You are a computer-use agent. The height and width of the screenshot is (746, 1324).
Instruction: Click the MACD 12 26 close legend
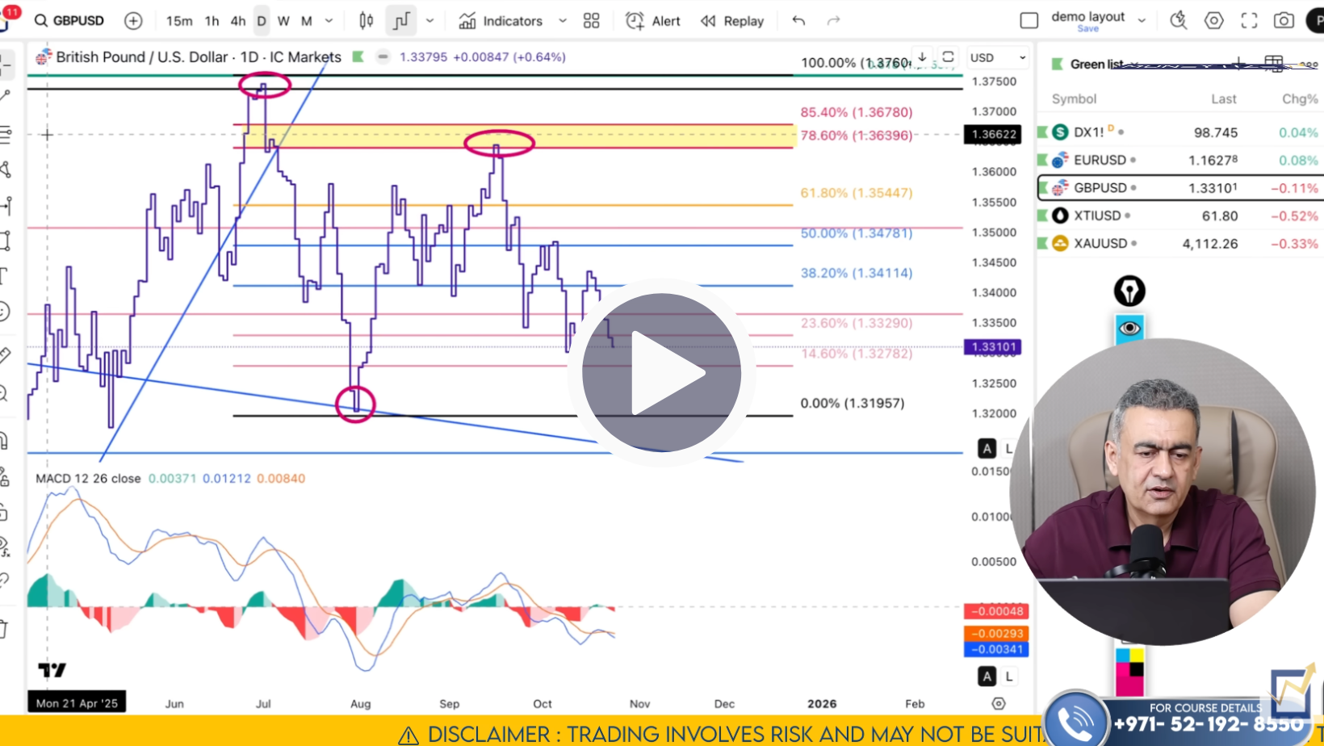point(88,478)
